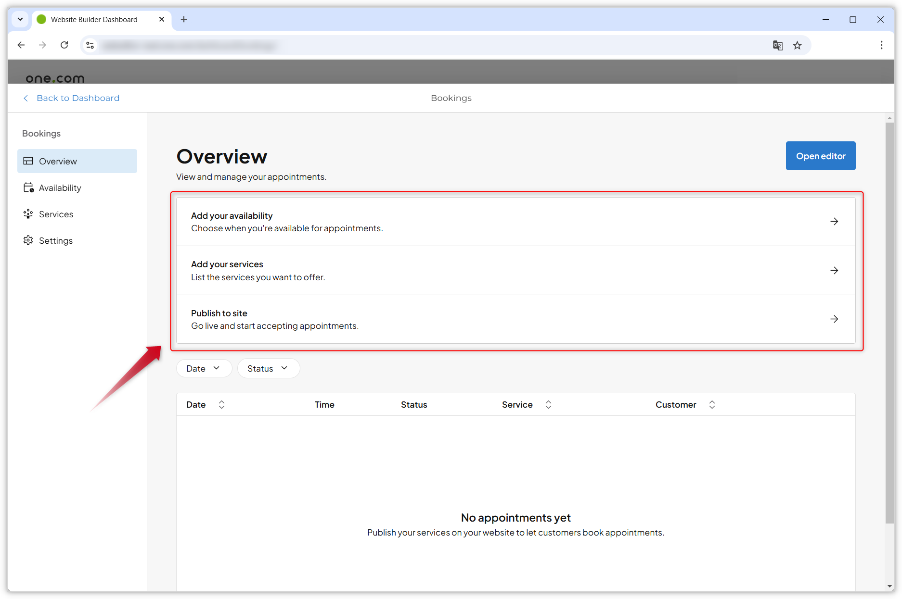The width and height of the screenshot is (902, 599).
Task: Open the tab search chevron
Action: (20, 19)
